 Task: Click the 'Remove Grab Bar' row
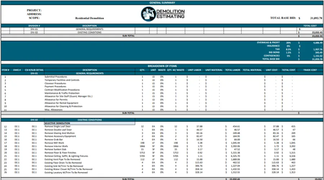(54, 140)
